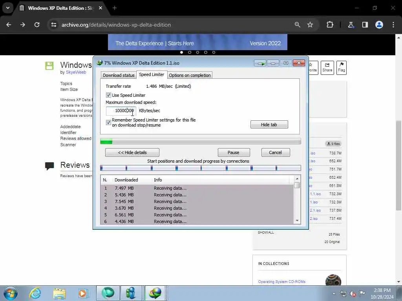
Task: Switch to the Download status tab
Action: pos(119,75)
